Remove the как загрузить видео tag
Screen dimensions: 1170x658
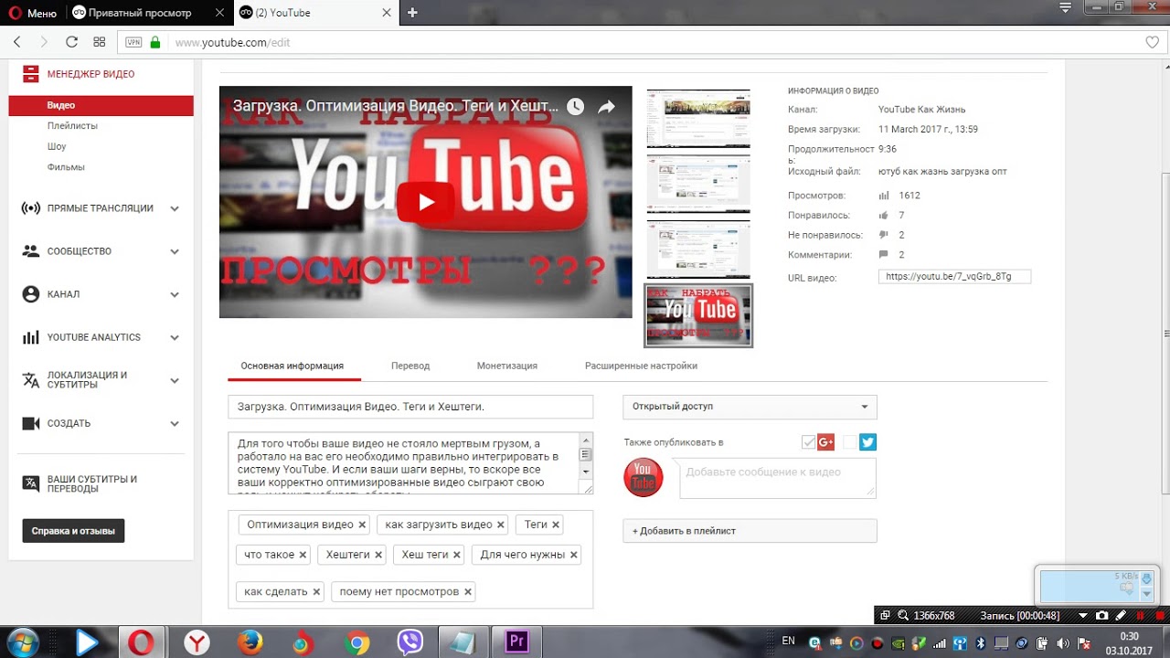click(501, 525)
